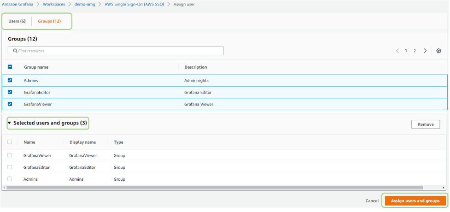This screenshot has width=450, height=212.
Task: Open demo-amg breadcrumb link
Action: tap(85, 4)
